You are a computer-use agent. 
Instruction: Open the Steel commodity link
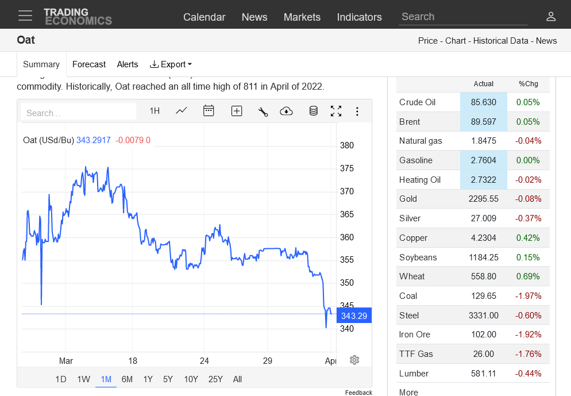tap(409, 316)
